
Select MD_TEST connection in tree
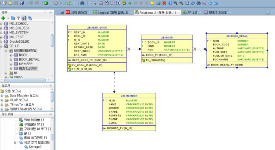pyautogui.click(x=17, y=37)
